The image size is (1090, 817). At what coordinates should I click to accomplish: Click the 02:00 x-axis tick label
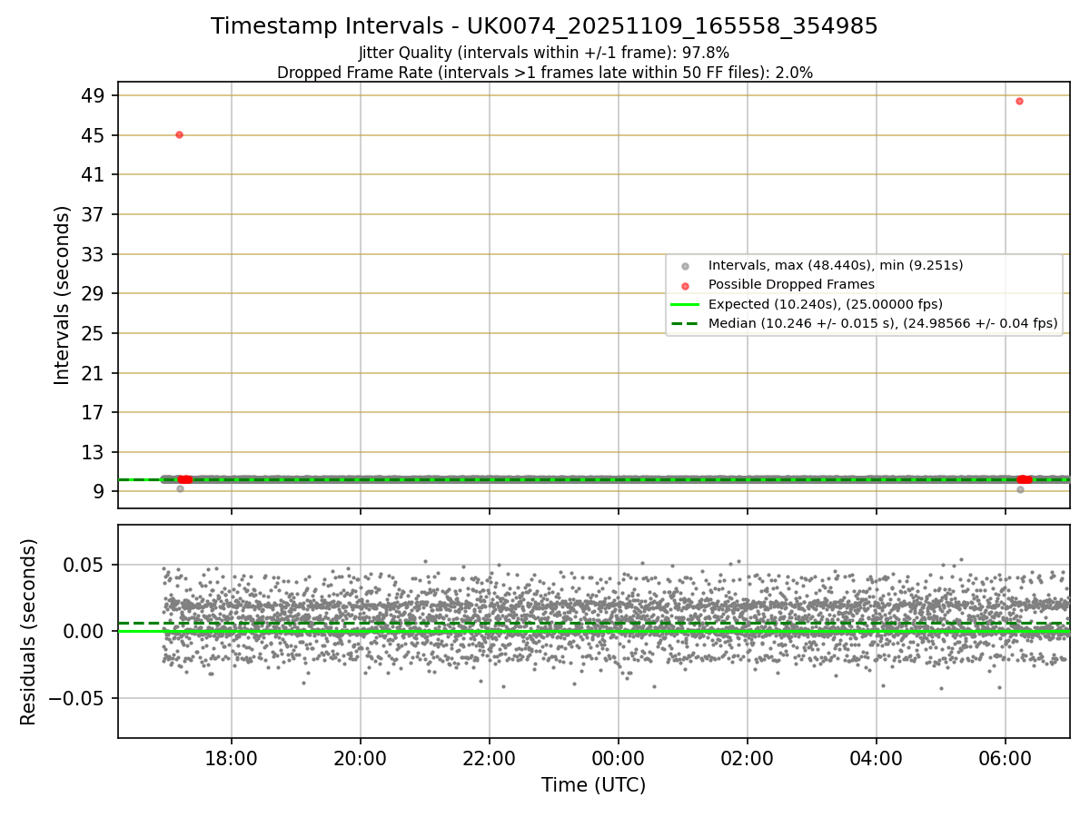(748, 759)
